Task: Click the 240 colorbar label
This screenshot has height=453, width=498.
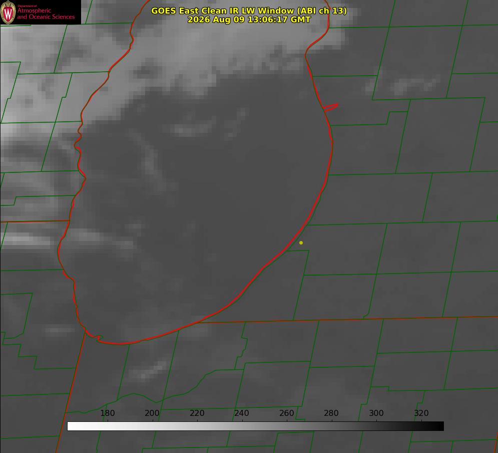Action: pyautogui.click(x=241, y=413)
